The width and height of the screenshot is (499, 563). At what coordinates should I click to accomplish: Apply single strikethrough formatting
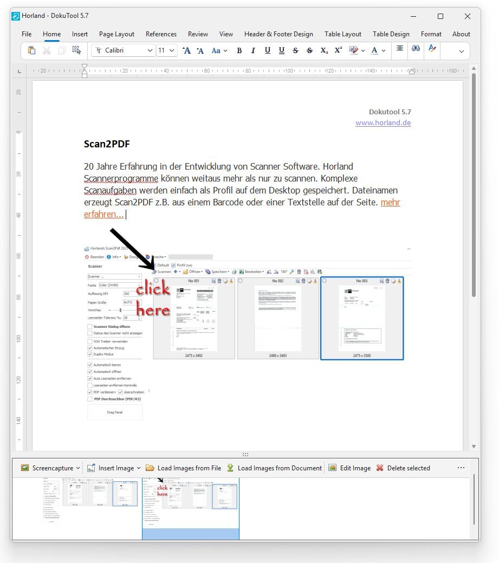tap(295, 50)
